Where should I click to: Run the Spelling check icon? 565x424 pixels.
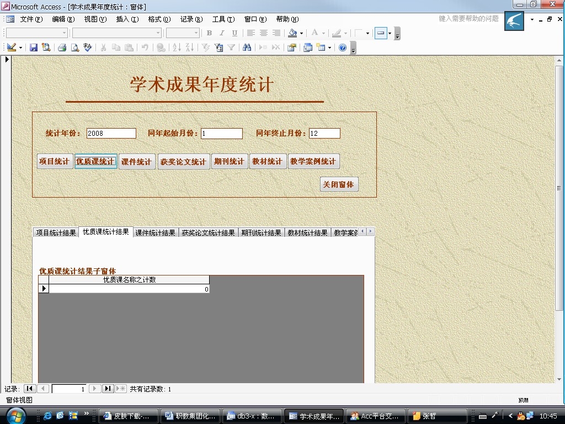coord(87,47)
